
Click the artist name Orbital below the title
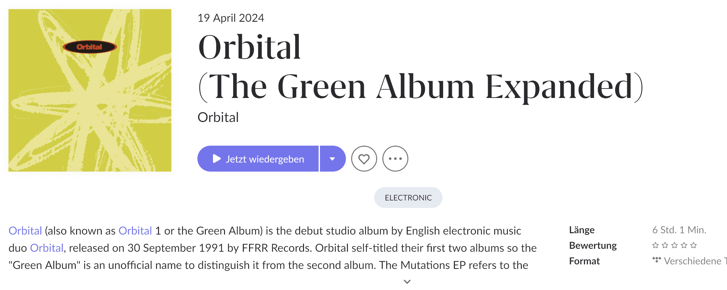point(218,117)
